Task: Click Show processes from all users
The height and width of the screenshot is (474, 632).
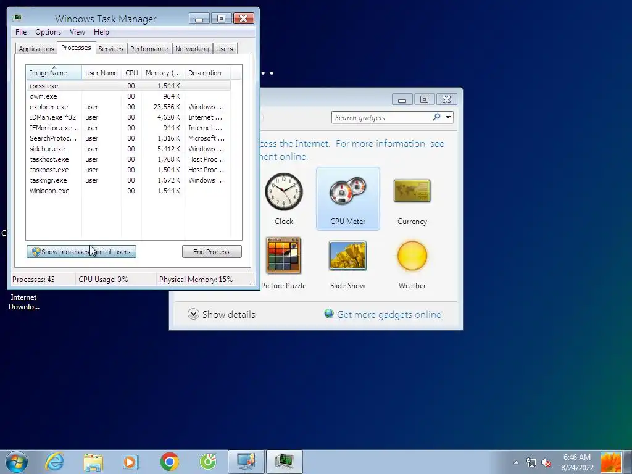Action: pos(81,252)
